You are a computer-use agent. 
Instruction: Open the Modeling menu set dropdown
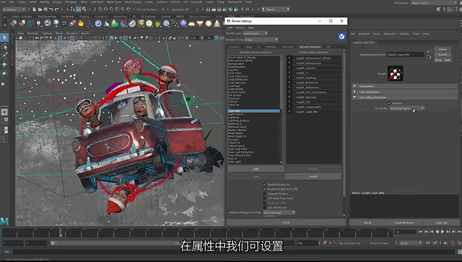pyautogui.click(x=14, y=10)
